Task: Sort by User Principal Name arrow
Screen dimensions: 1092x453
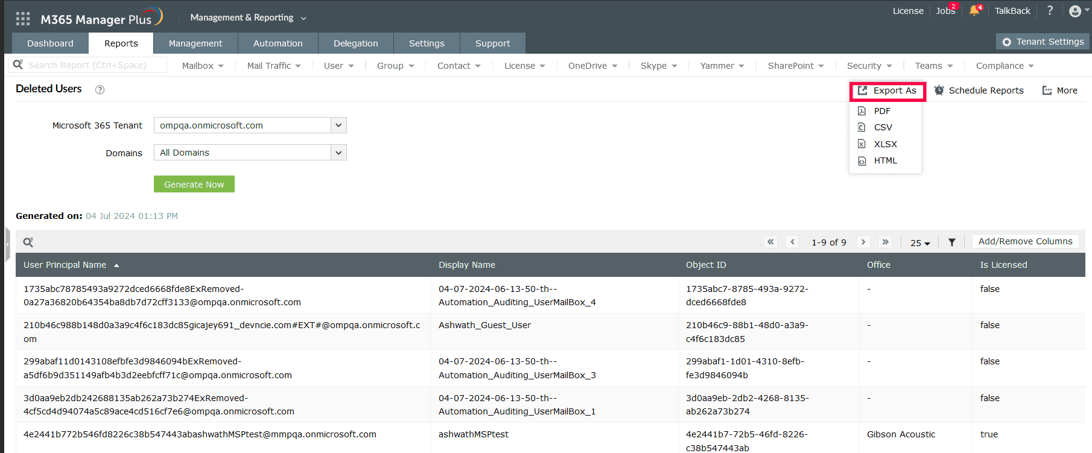Action: 116,265
